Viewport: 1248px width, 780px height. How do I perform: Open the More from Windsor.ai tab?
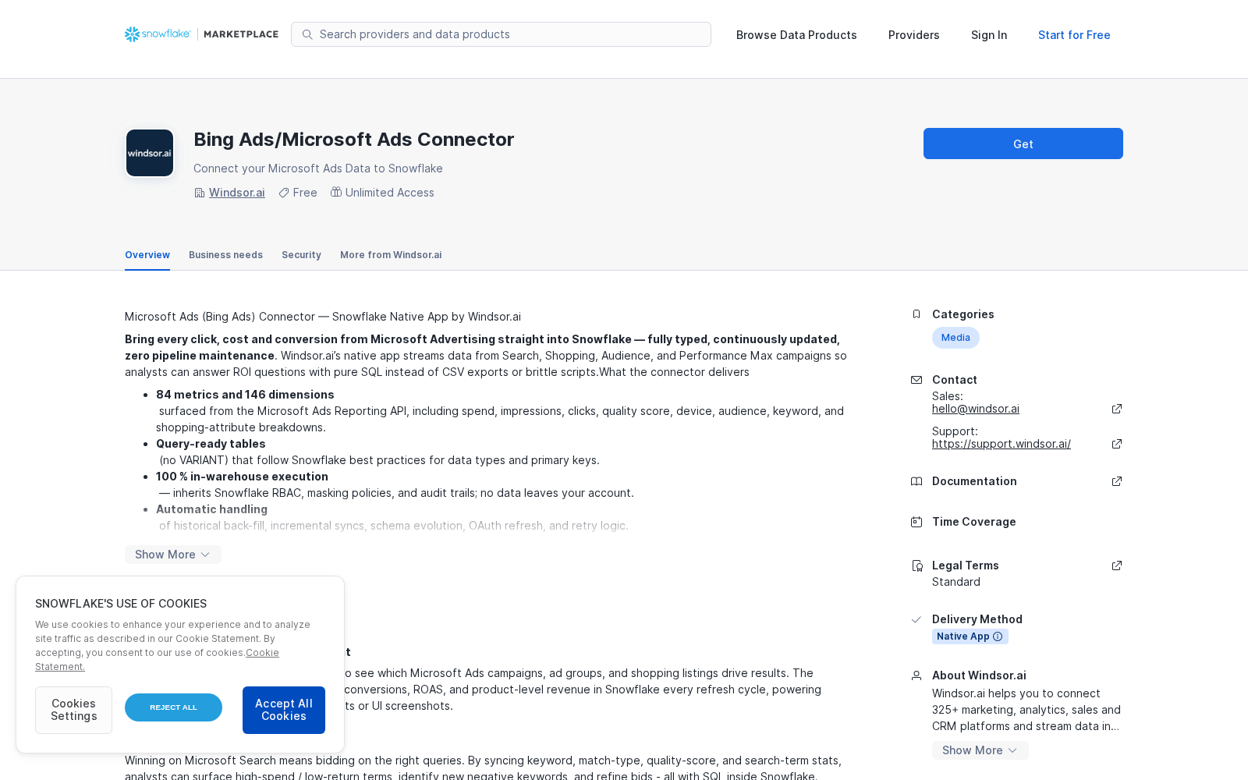point(391,255)
